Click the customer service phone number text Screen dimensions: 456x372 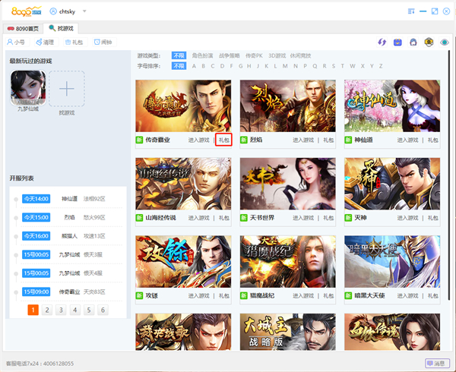(40, 364)
